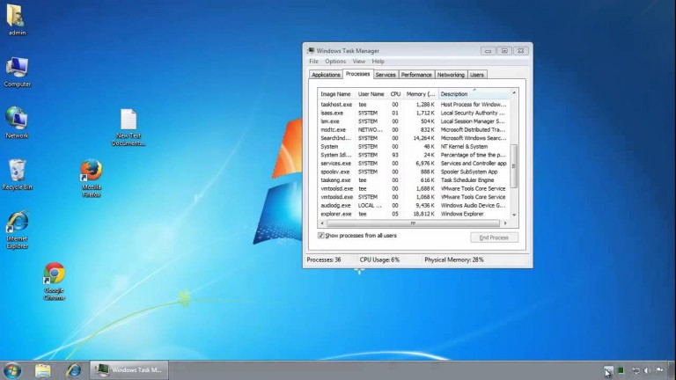Click the Task Manager title bar icon

point(311,50)
